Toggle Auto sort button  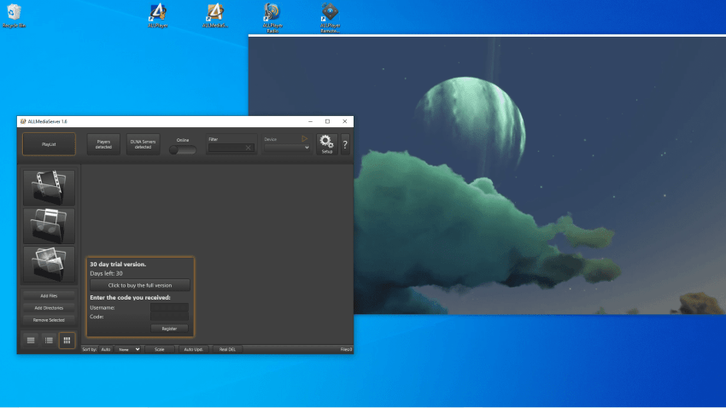coord(106,350)
